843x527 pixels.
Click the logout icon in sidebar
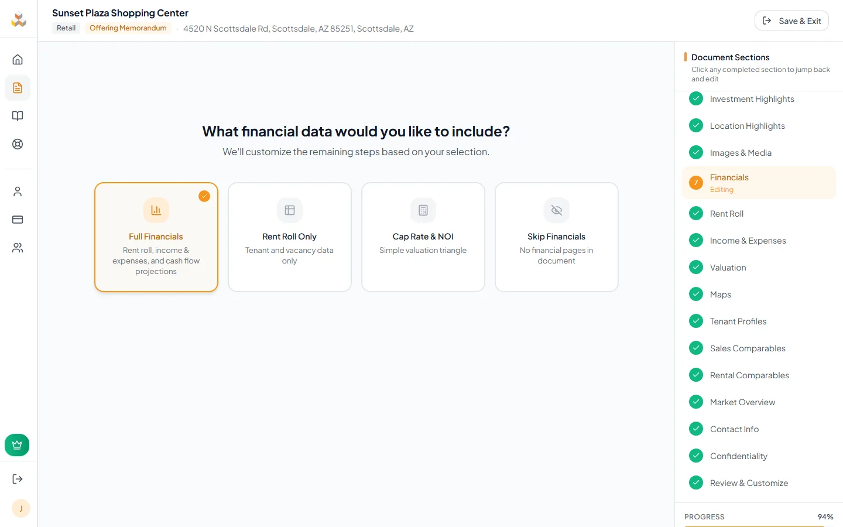[18, 479]
